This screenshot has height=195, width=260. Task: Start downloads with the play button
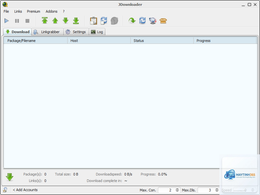coord(6,21)
